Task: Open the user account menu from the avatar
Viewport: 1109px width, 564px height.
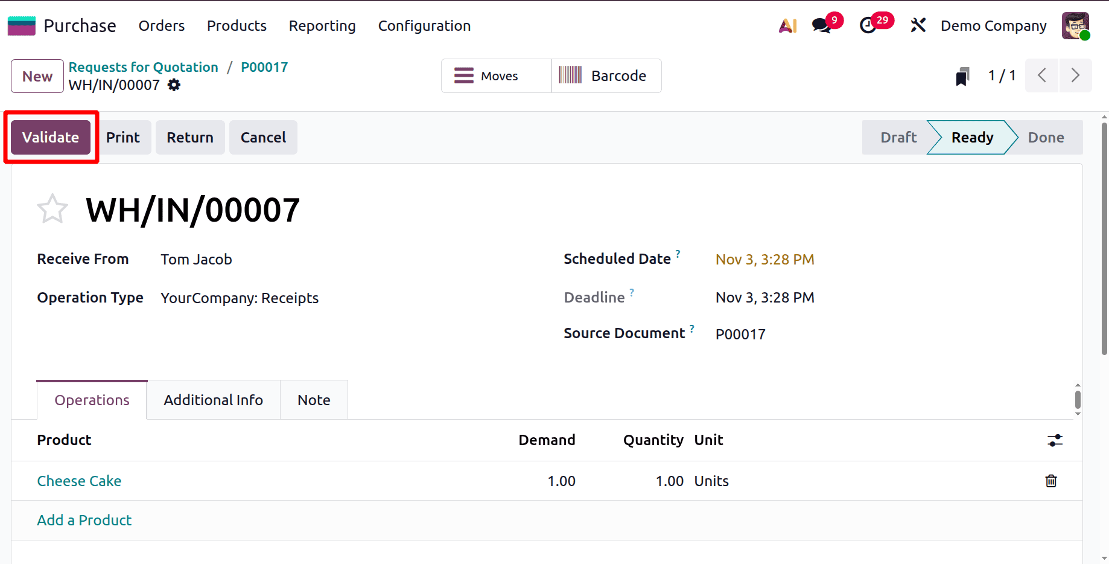Action: point(1076,25)
